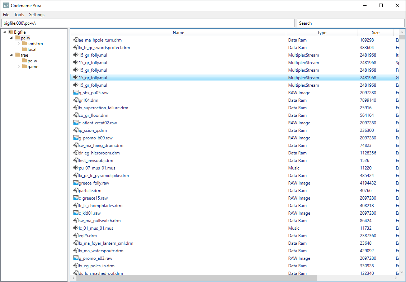The height and width of the screenshot is (282, 406).
Task: Expand the game folder node
Action: [x=19, y=67]
